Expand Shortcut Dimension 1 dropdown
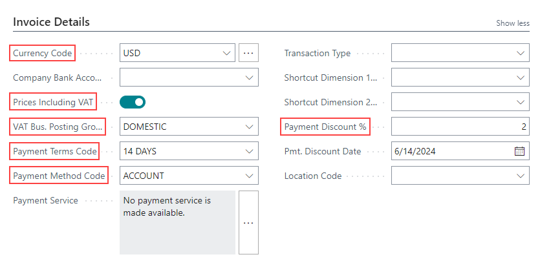 (521, 78)
